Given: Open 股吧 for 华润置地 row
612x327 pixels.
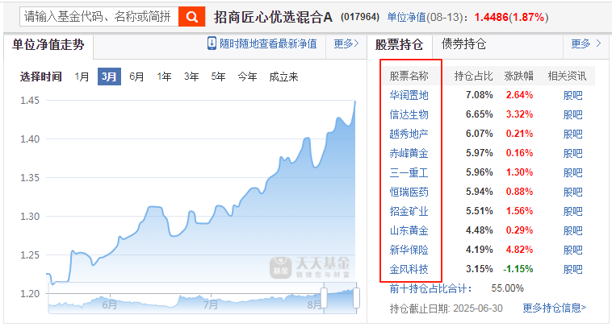Looking at the screenshot, I should (572, 95).
